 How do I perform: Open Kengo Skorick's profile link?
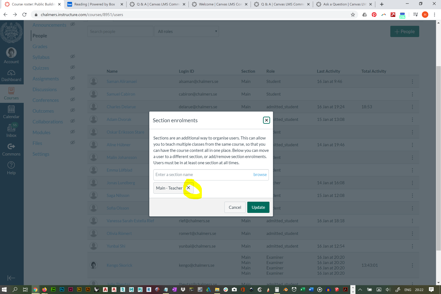pos(120,265)
